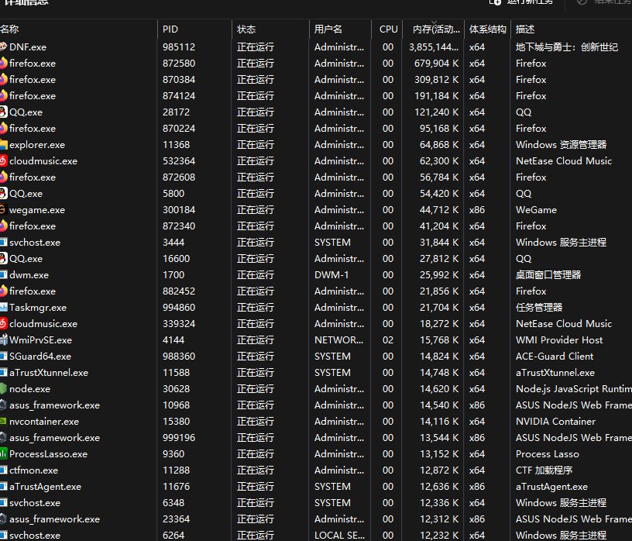632x541 pixels.
Task: Click the wegame.exe process icon
Action: pos(3,209)
